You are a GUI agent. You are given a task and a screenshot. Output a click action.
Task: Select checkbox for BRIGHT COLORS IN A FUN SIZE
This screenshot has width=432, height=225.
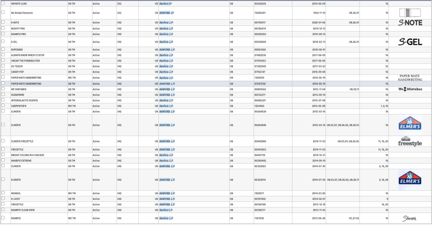click(3, 155)
